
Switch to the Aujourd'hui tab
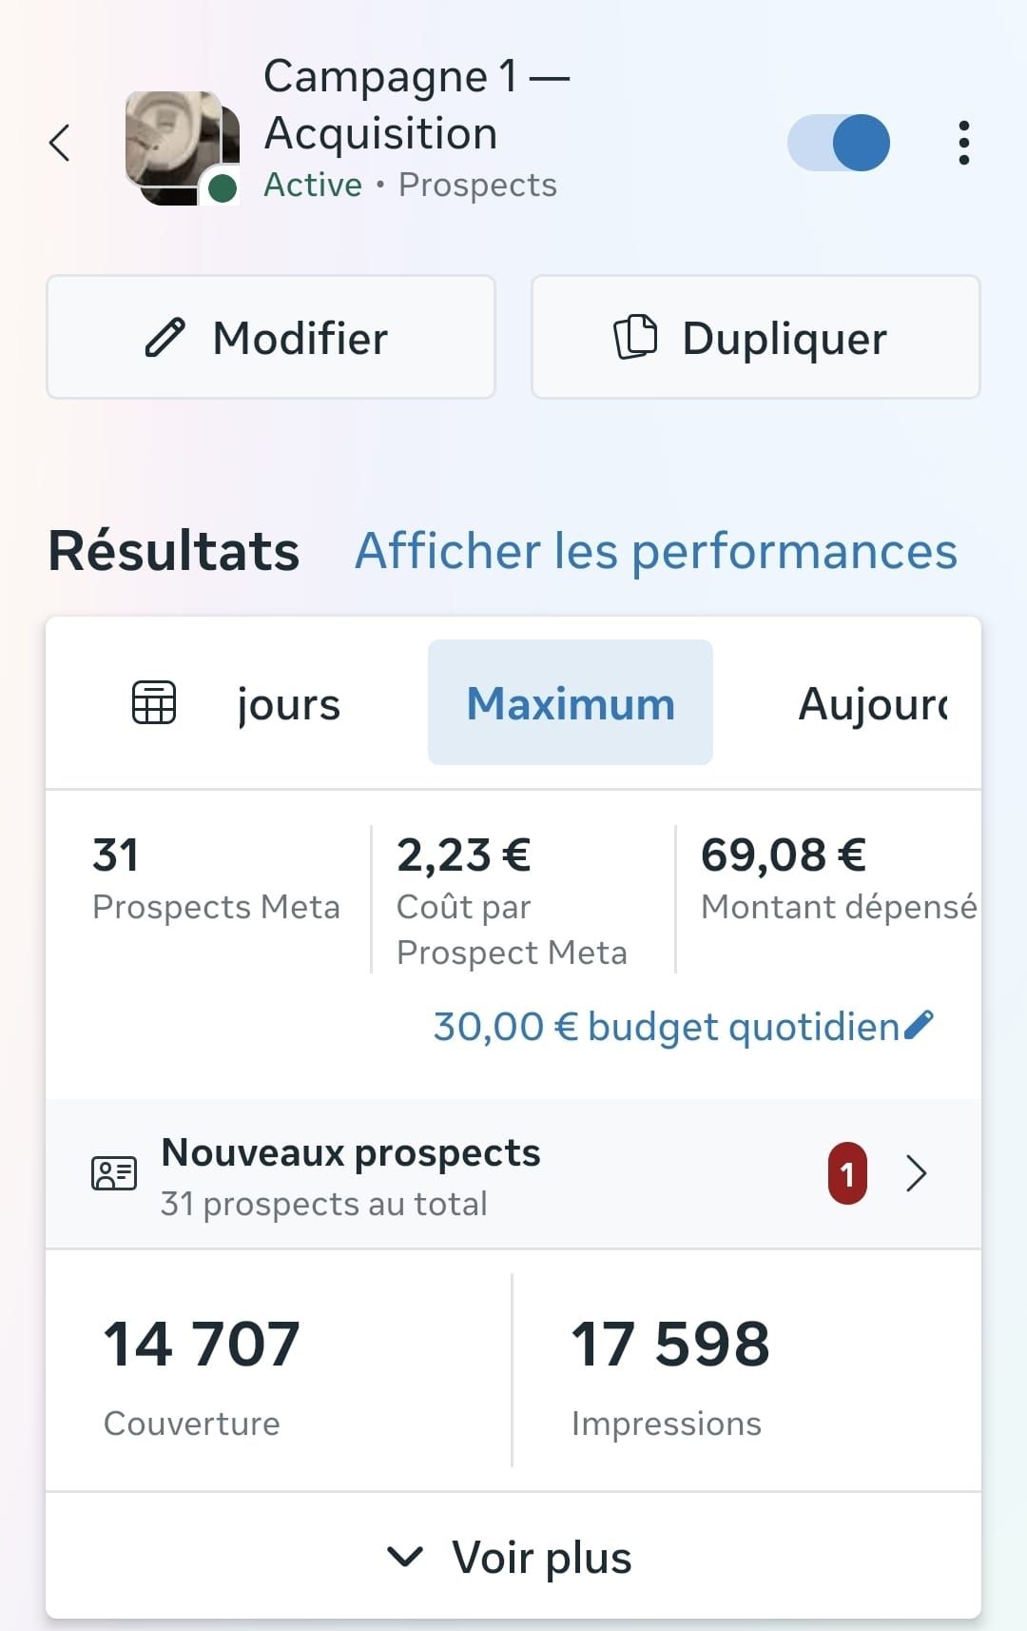(x=873, y=705)
